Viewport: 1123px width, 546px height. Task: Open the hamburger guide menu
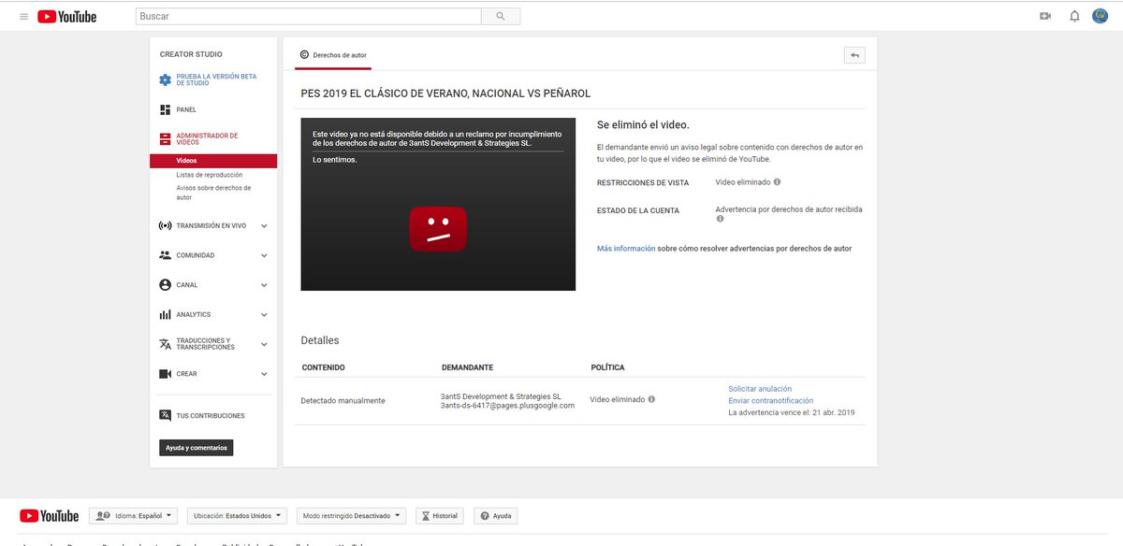tap(23, 16)
